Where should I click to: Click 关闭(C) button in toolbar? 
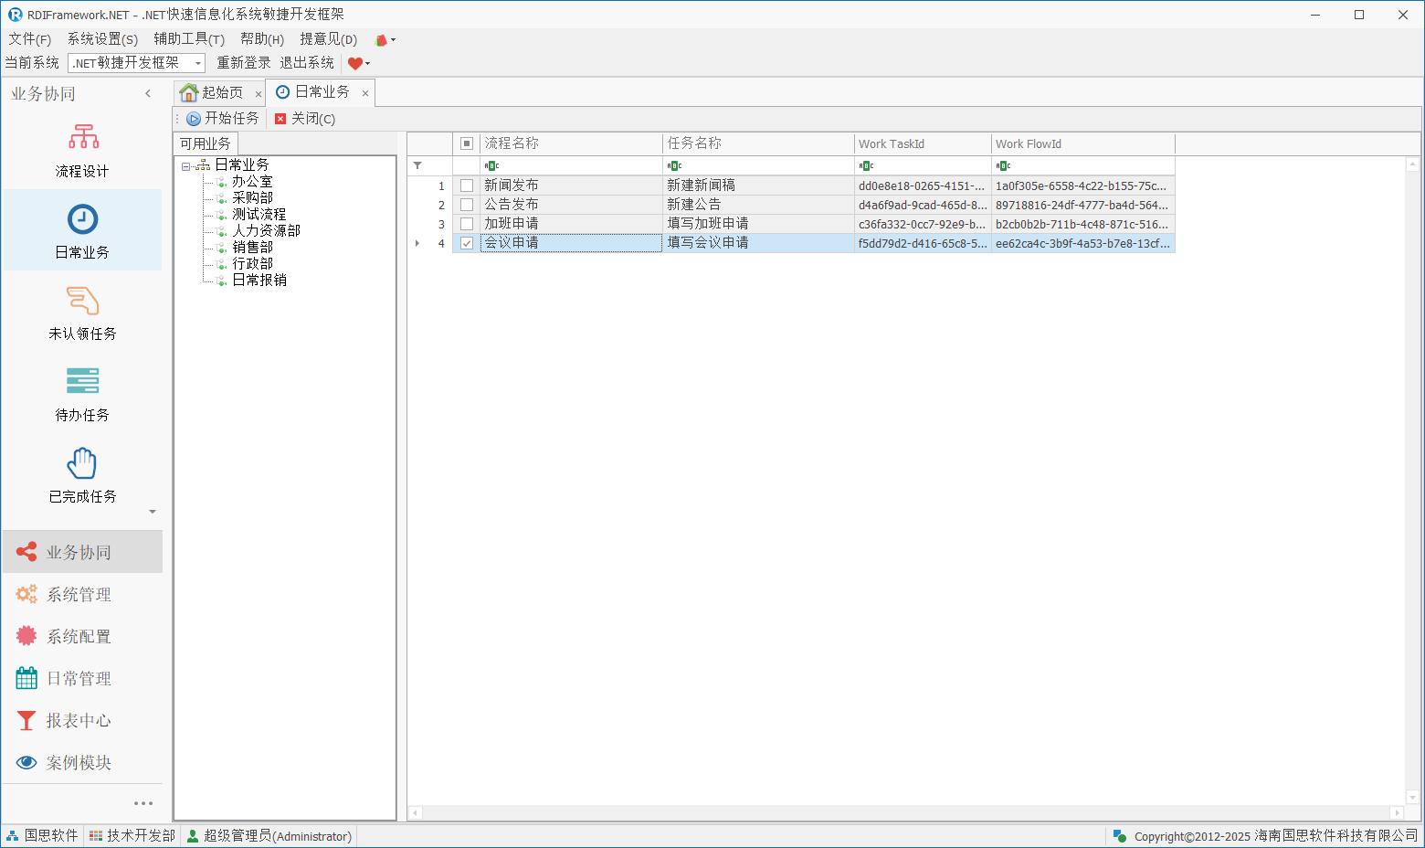305,119
